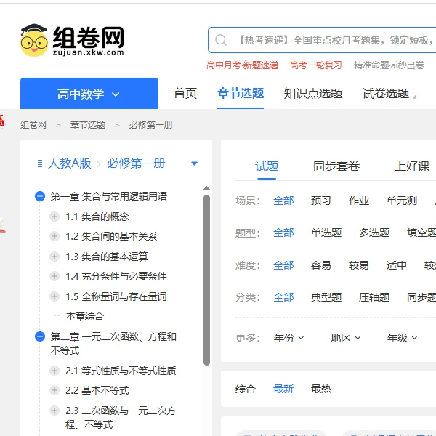436x436 pixels.
Task: Select 压轴题 category
Action: click(x=374, y=297)
